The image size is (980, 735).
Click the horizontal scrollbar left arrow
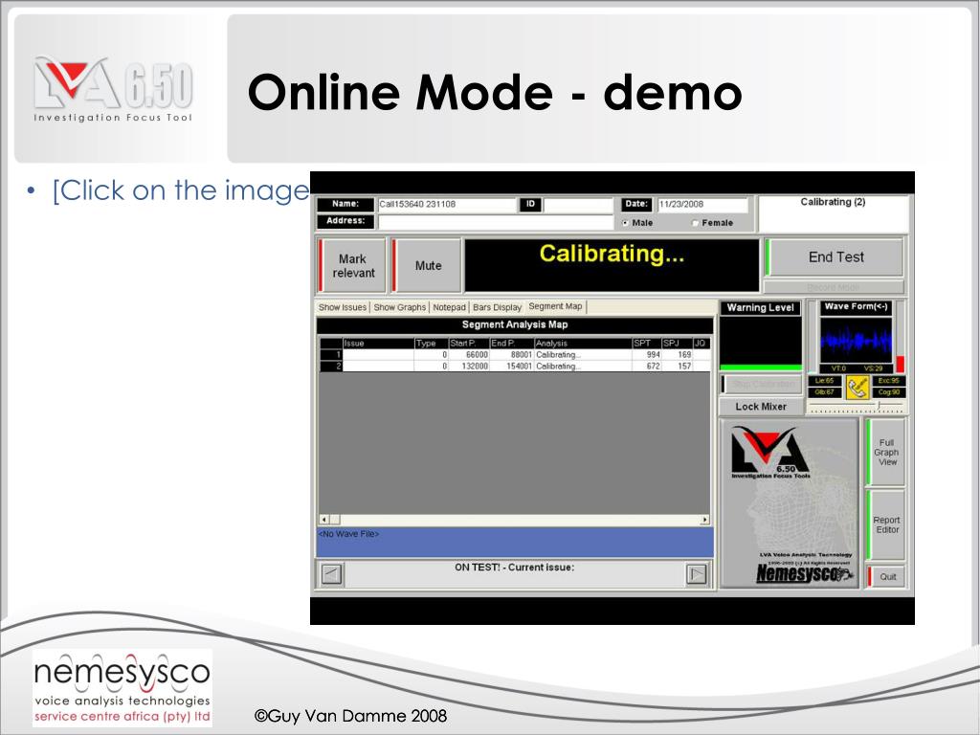click(x=323, y=520)
